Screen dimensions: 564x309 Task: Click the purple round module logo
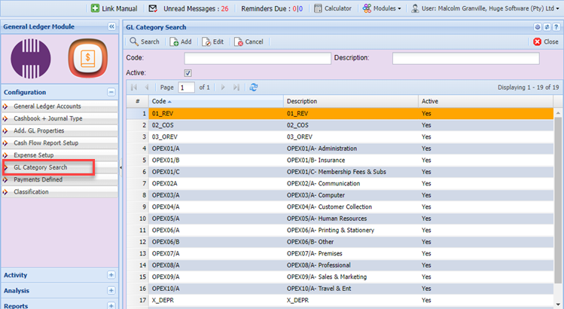32,58
